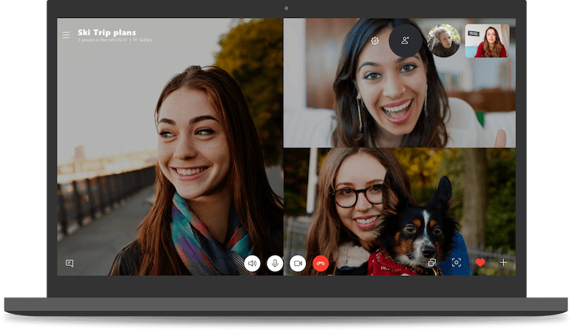Select the video tile of woman with earrings

(400, 83)
